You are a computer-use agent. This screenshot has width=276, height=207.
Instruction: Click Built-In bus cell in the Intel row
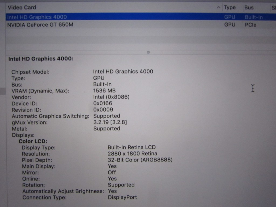click(254, 17)
